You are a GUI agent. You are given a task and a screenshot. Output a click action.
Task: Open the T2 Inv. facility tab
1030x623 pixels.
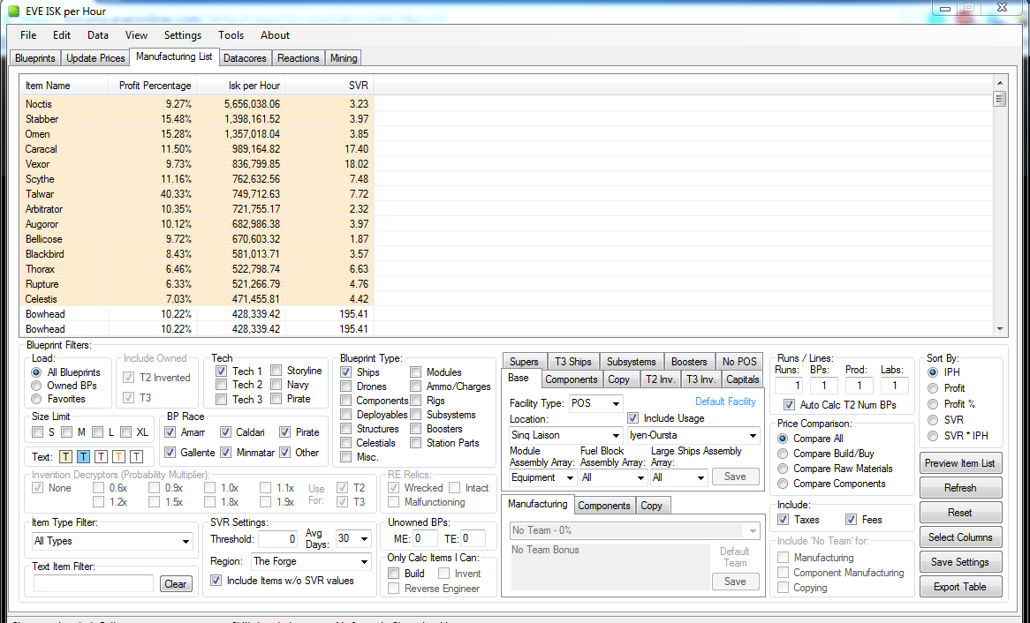click(660, 379)
